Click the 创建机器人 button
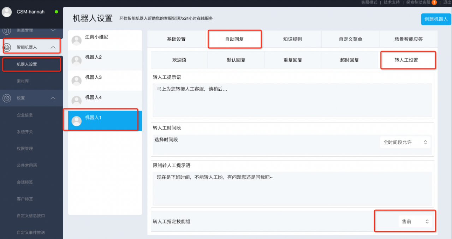This screenshot has width=452, height=239. click(436, 19)
